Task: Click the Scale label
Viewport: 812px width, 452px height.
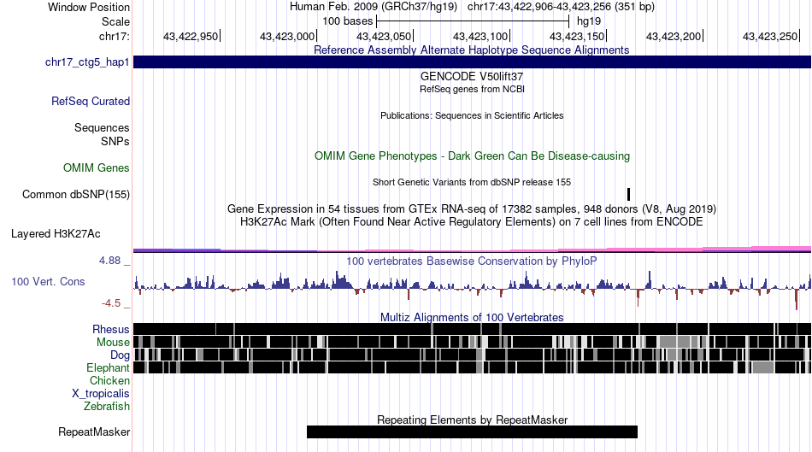Action: [x=115, y=21]
